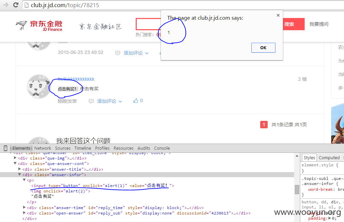Click the 我来回答这个问题 heading
The image size is (344, 222).
[83, 140]
